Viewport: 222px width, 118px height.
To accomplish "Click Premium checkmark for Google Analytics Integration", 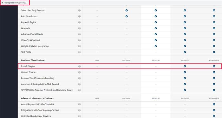I will [156, 46].
